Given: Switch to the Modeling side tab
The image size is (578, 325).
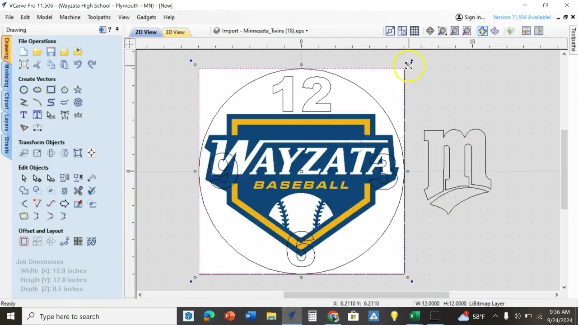Looking at the screenshot, I should (x=7, y=75).
